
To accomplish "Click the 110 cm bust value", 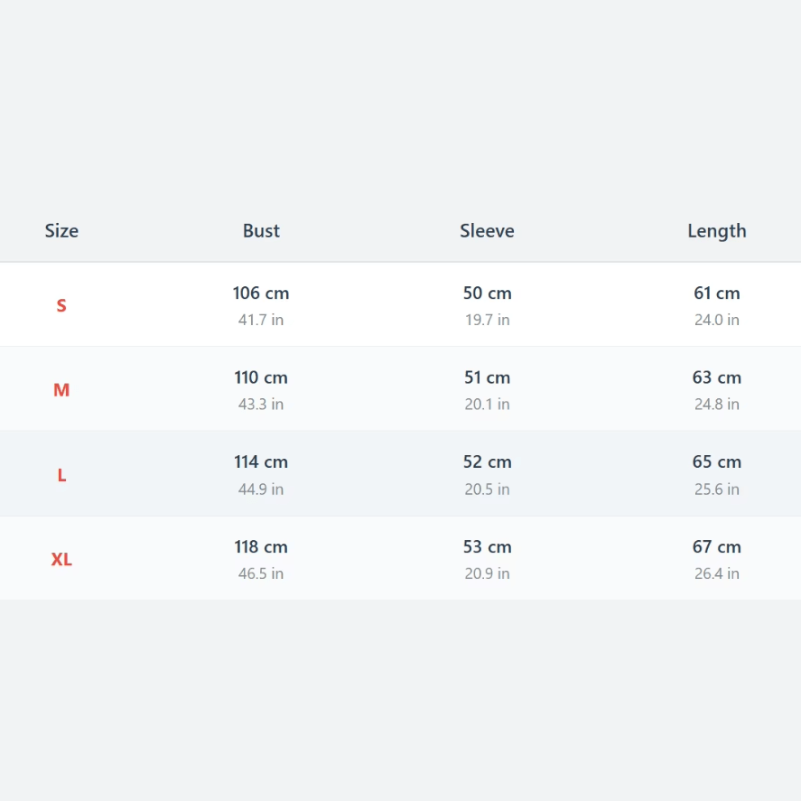I will [261, 377].
